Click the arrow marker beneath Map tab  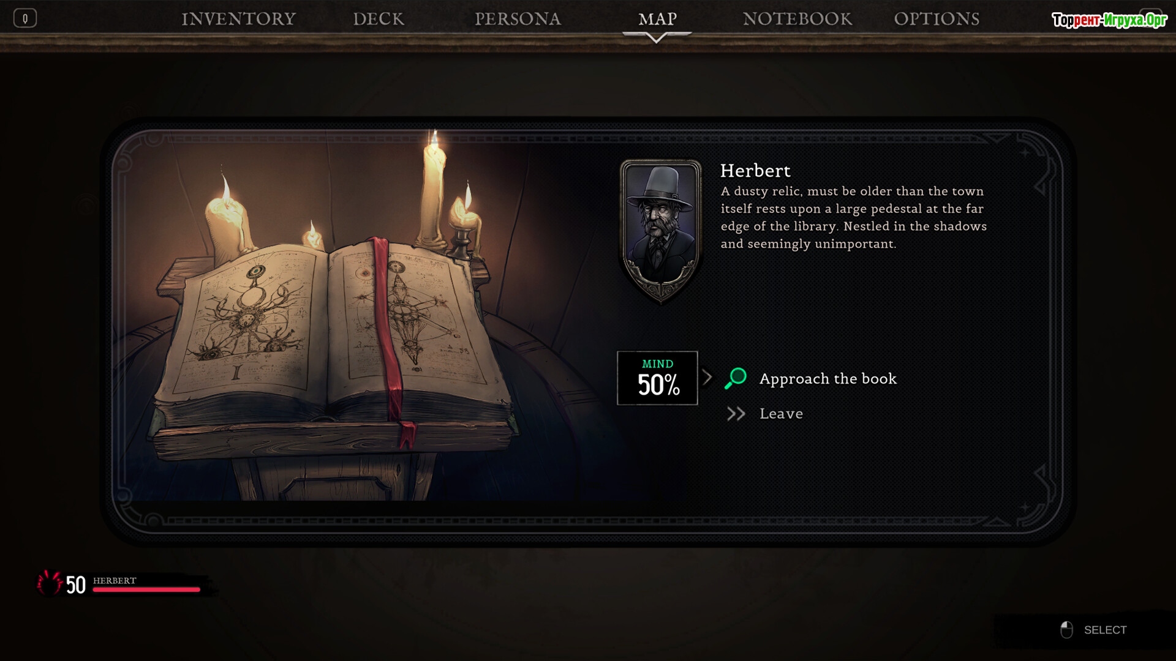pyautogui.click(x=657, y=37)
